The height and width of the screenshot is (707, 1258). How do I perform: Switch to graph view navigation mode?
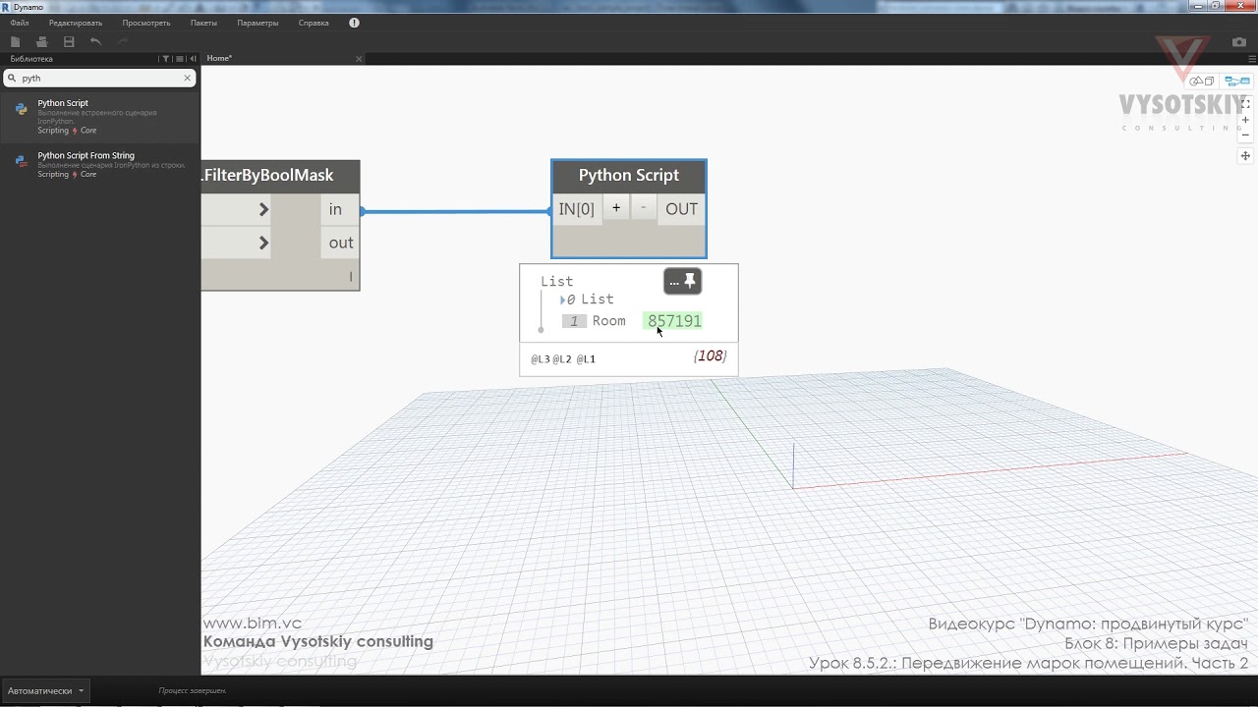point(1236,82)
